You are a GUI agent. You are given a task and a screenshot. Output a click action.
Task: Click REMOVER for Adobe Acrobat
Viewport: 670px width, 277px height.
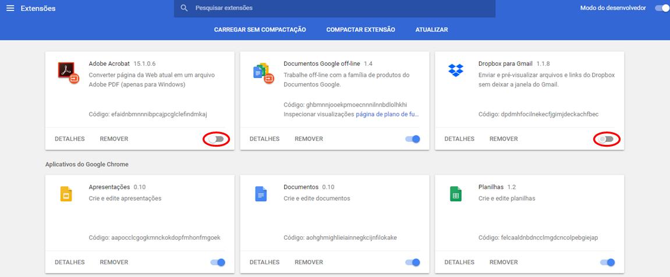(x=114, y=139)
